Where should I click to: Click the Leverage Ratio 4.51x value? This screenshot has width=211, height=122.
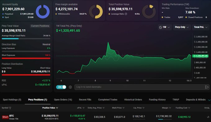coord(137,14)
